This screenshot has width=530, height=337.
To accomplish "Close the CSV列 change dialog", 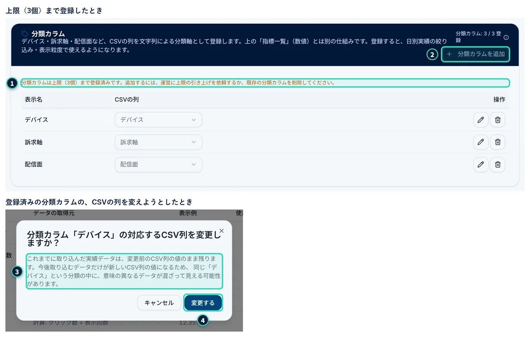I will point(221,231).
